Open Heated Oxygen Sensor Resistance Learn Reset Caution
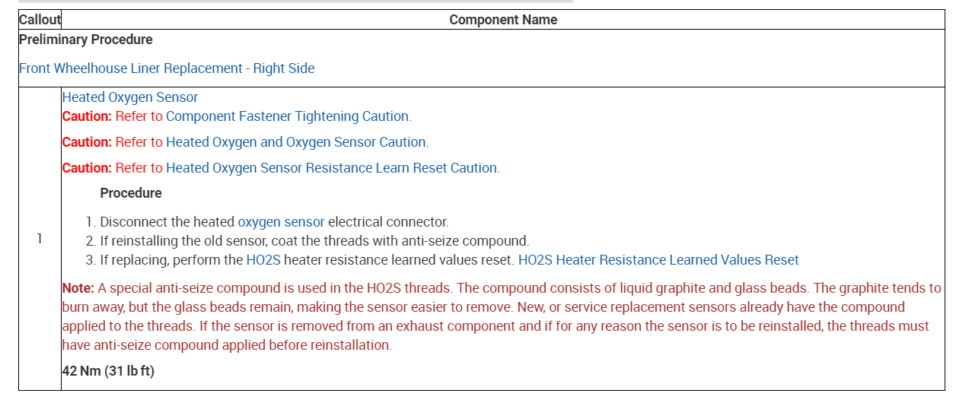The image size is (956, 403). click(331, 168)
